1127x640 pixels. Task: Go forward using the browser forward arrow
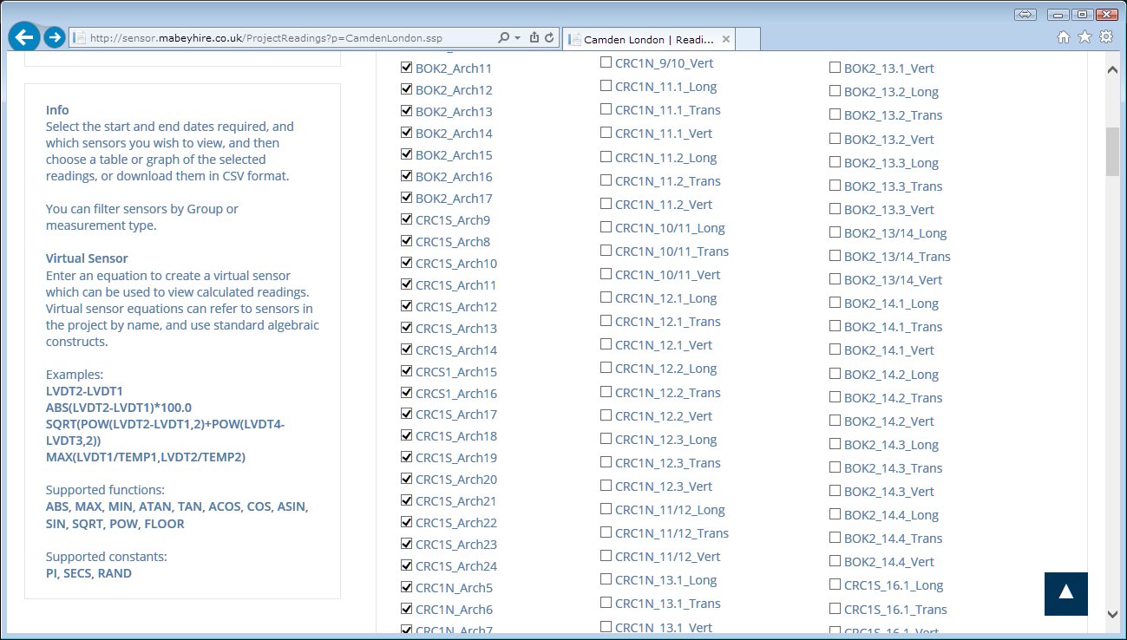pos(55,37)
